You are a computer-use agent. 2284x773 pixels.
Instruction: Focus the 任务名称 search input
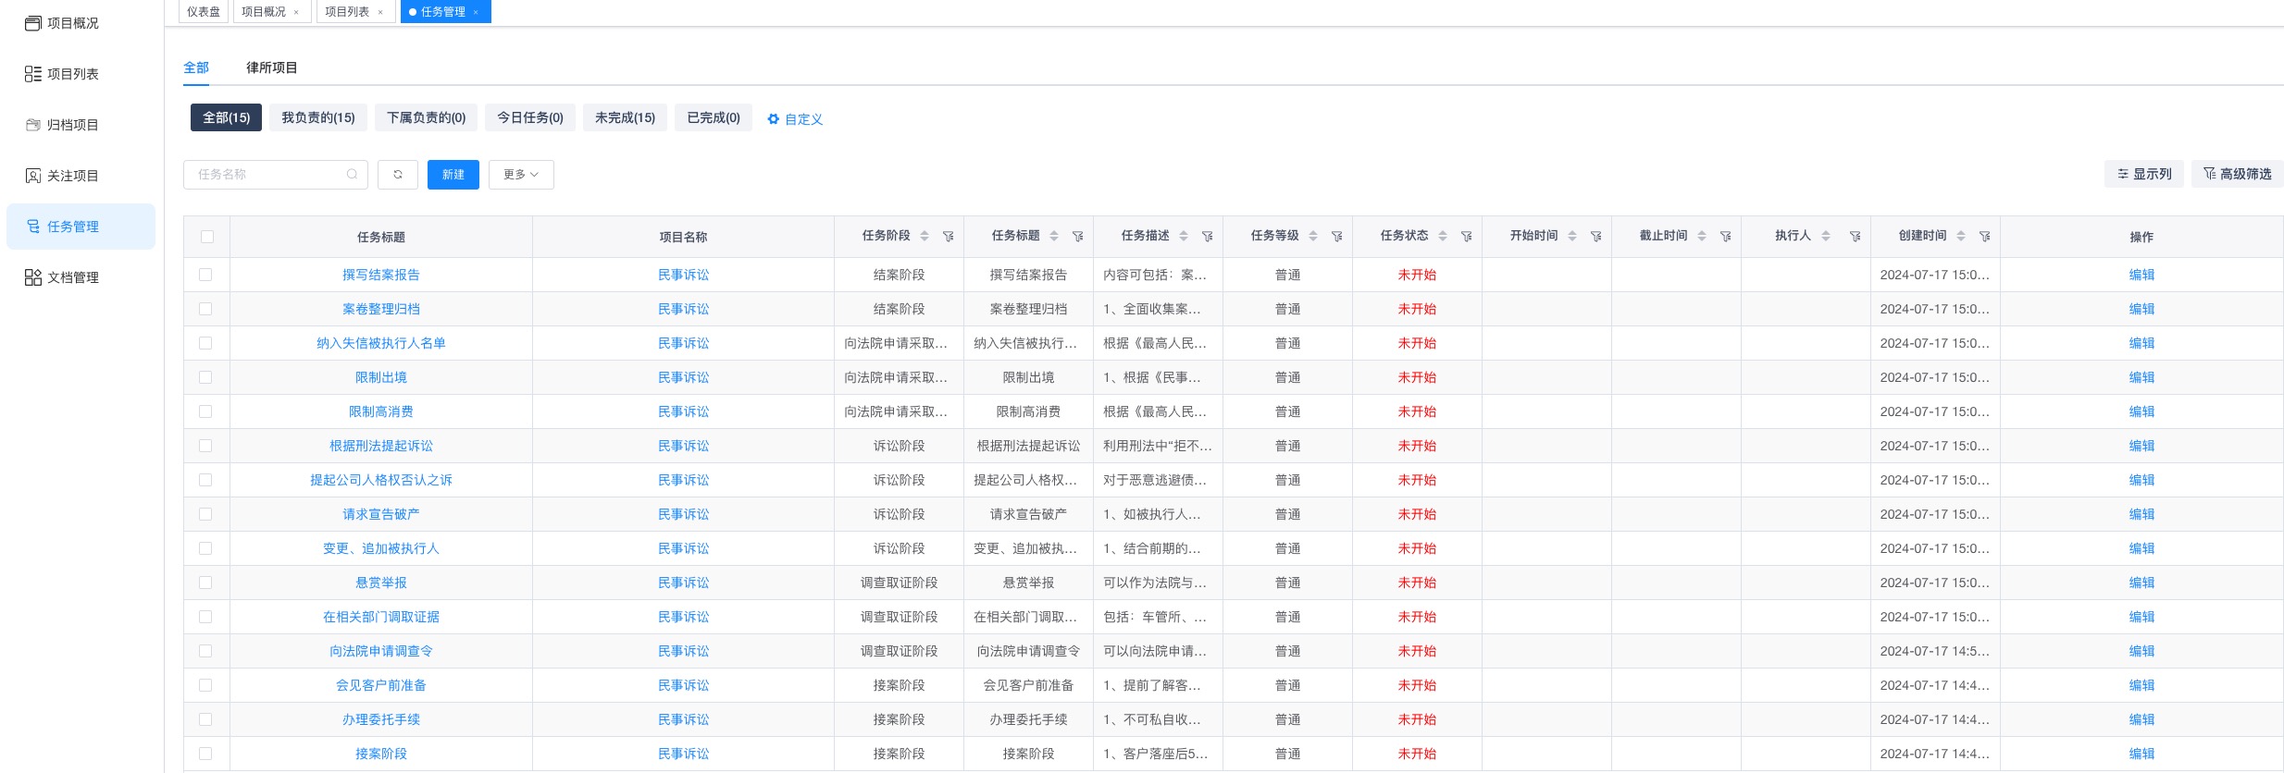click(x=267, y=175)
